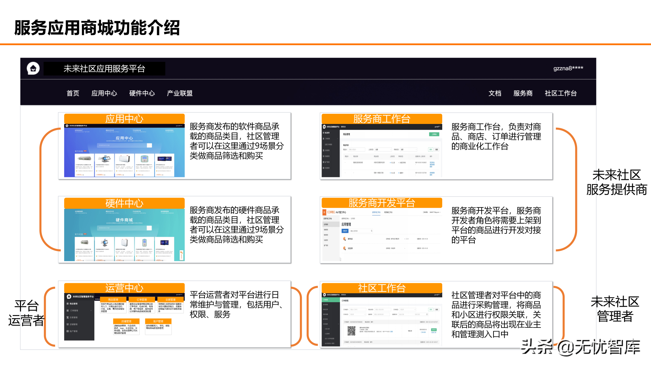
Task: Click 交易管理 icon in 运营中心 sidebar
Action: (68, 317)
